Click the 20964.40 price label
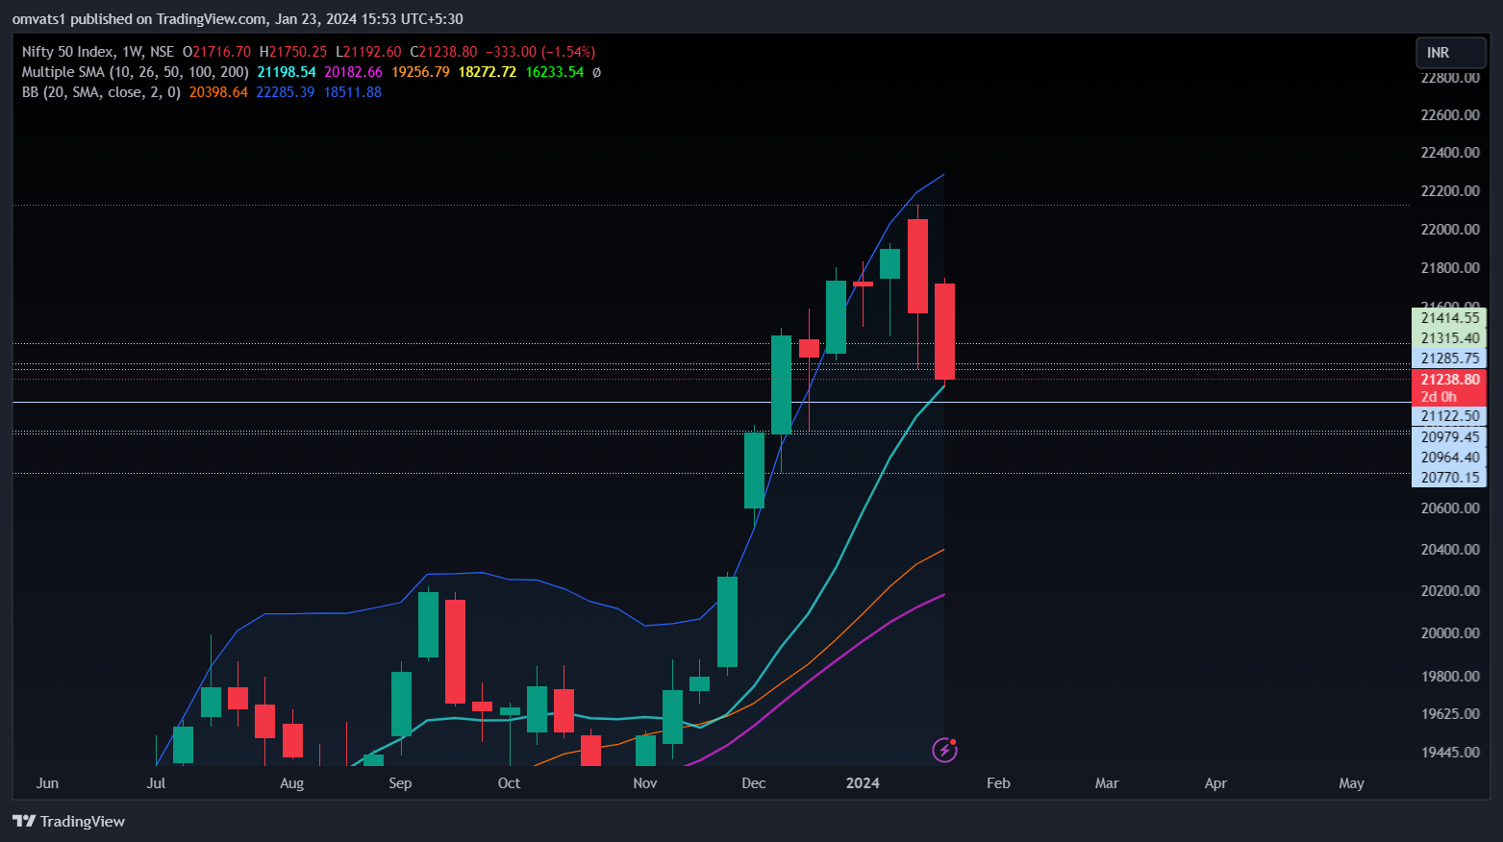 [1449, 458]
